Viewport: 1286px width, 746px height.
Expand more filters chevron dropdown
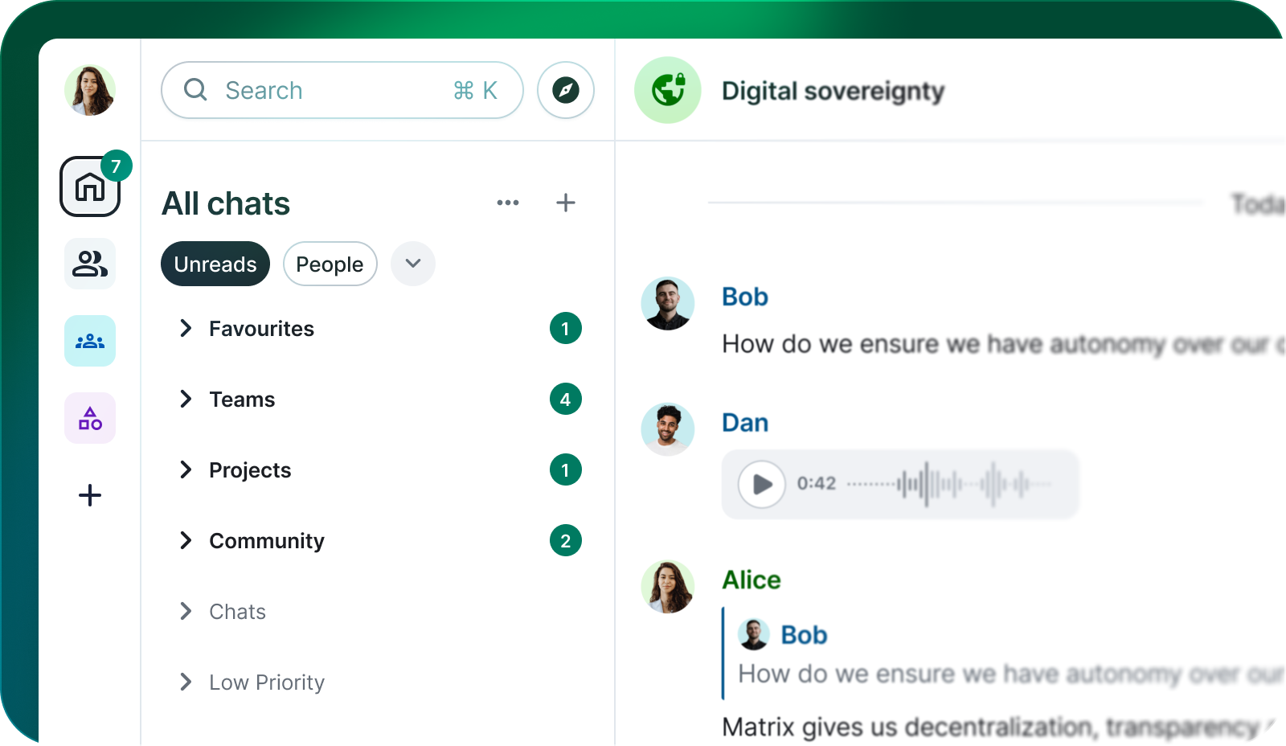[x=413, y=264]
